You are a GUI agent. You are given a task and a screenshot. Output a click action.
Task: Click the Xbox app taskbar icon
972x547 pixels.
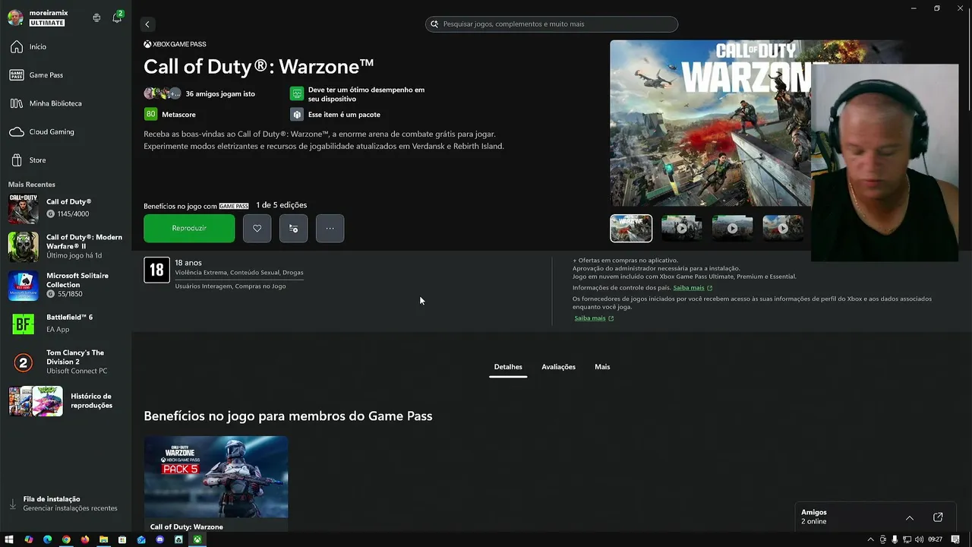pyautogui.click(x=197, y=539)
